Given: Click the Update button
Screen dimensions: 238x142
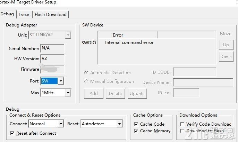Looking at the screenshot, I should pos(137,94).
